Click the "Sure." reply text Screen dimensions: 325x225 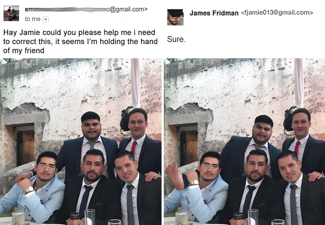coord(176,39)
